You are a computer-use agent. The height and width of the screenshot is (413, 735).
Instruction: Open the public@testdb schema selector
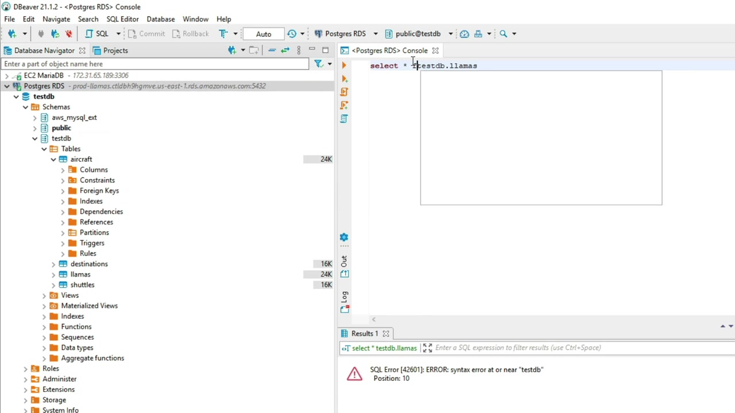419,34
